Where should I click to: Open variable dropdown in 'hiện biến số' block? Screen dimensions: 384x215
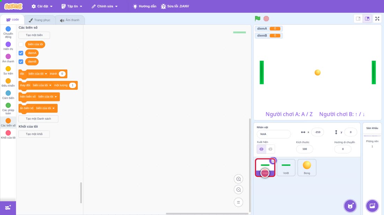pos(47,97)
